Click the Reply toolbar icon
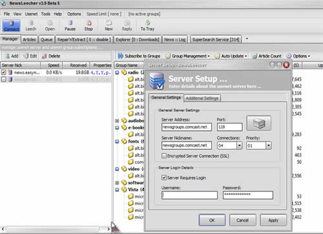Image resolution: width=323 pixels, height=234 pixels. point(127,25)
